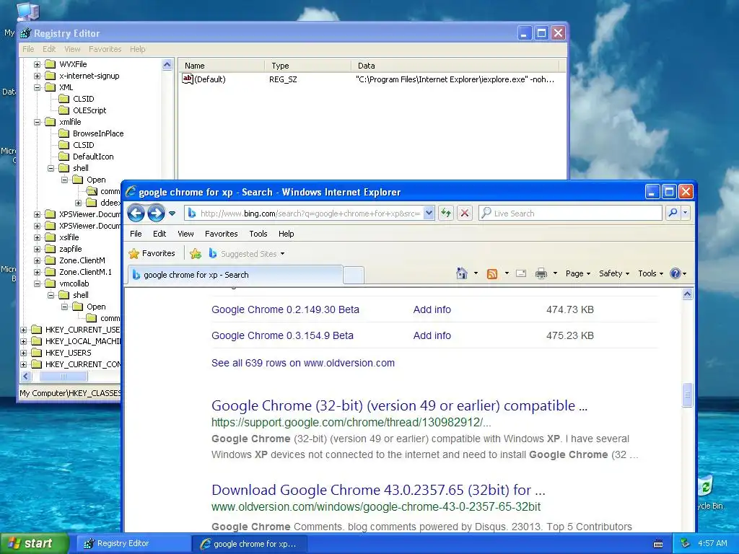The width and height of the screenshot is (739, 554).
Task: Open the Edit menu in Registry Editor
Action: [x=49, y=49]
